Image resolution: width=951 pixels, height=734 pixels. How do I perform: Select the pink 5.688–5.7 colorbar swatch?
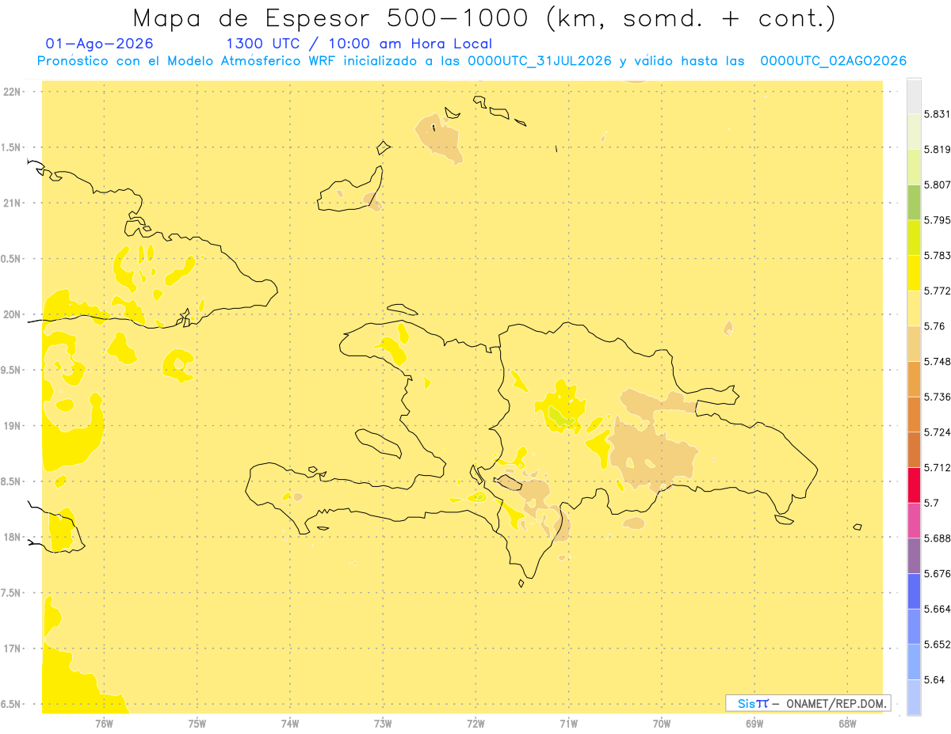pos(914,520)
